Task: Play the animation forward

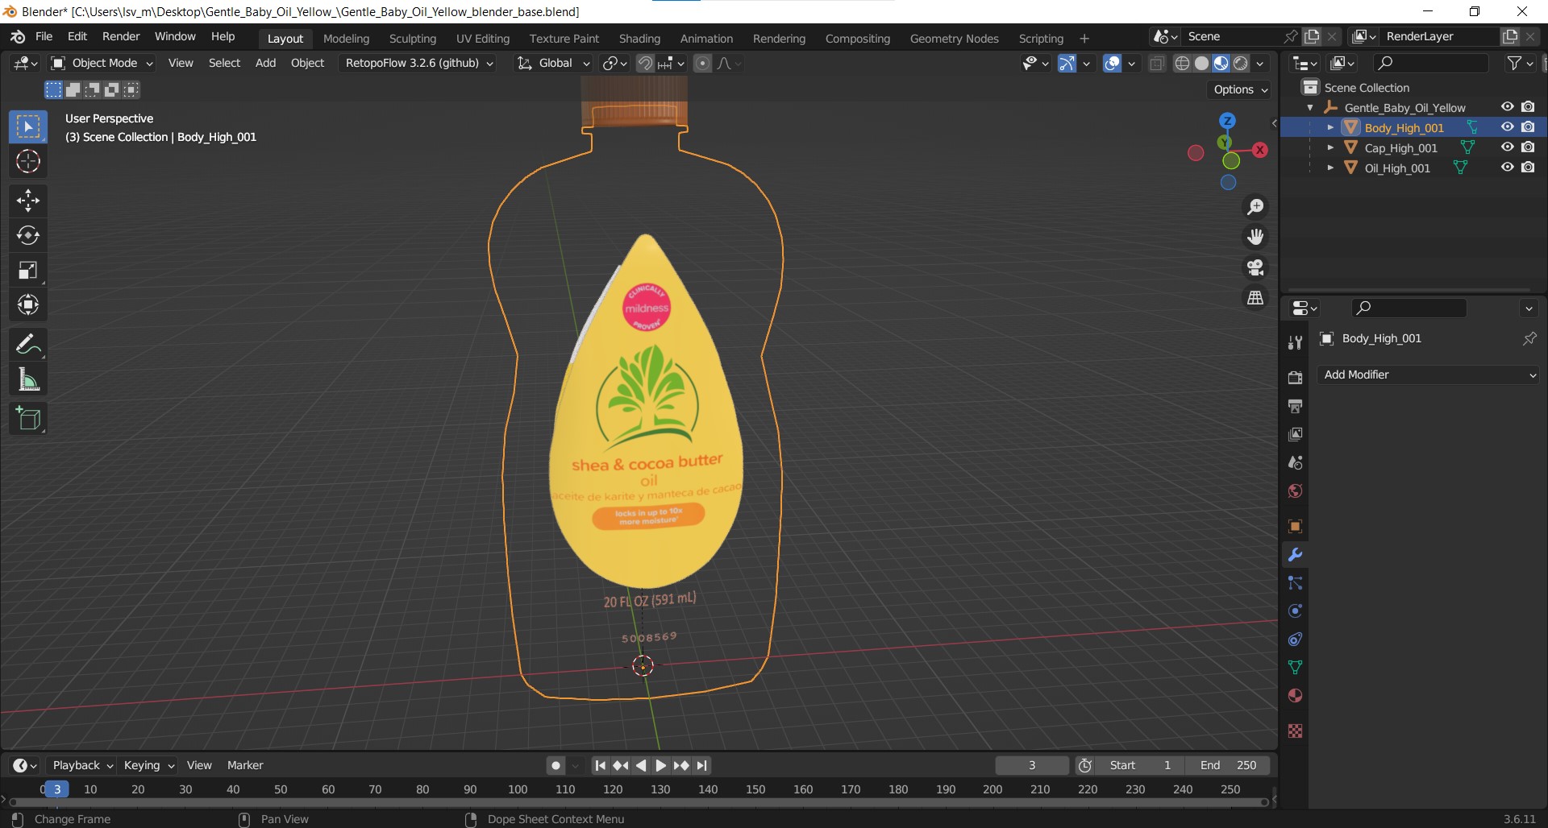Action: (660, 765)
